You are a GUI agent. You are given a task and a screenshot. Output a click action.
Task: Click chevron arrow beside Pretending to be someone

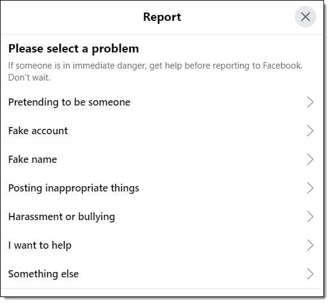click(x=310, y=102)
